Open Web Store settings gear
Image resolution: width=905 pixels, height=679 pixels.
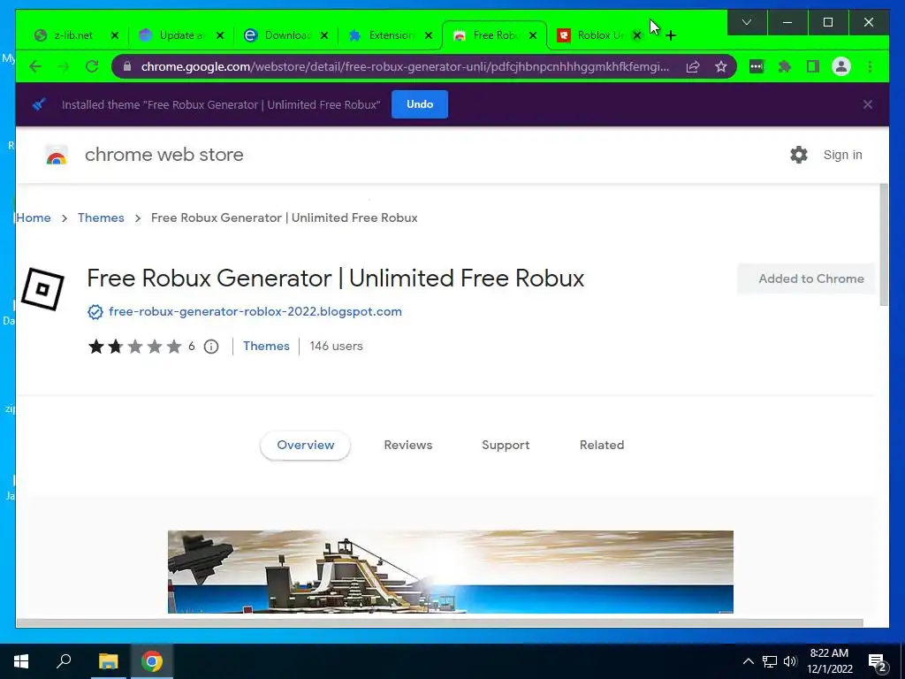799,155
